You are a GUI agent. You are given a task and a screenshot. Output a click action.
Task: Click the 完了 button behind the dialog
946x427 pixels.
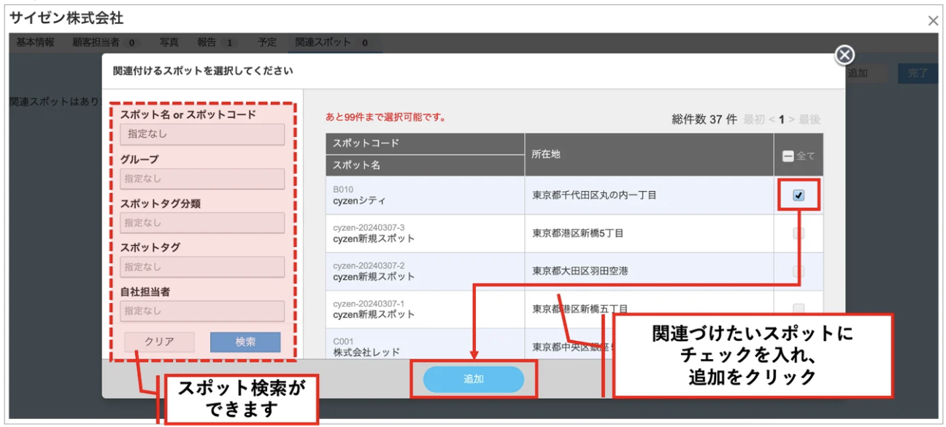click(918, 73)
